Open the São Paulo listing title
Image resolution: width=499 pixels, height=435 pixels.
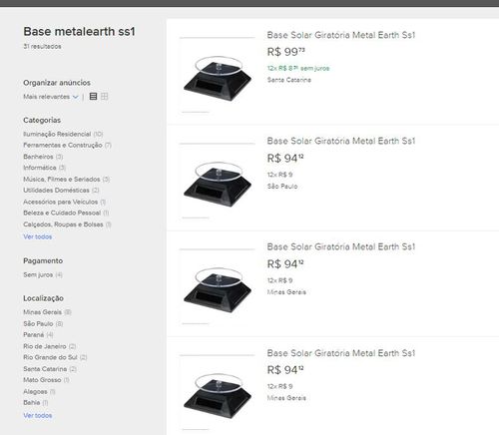point(341,141)
